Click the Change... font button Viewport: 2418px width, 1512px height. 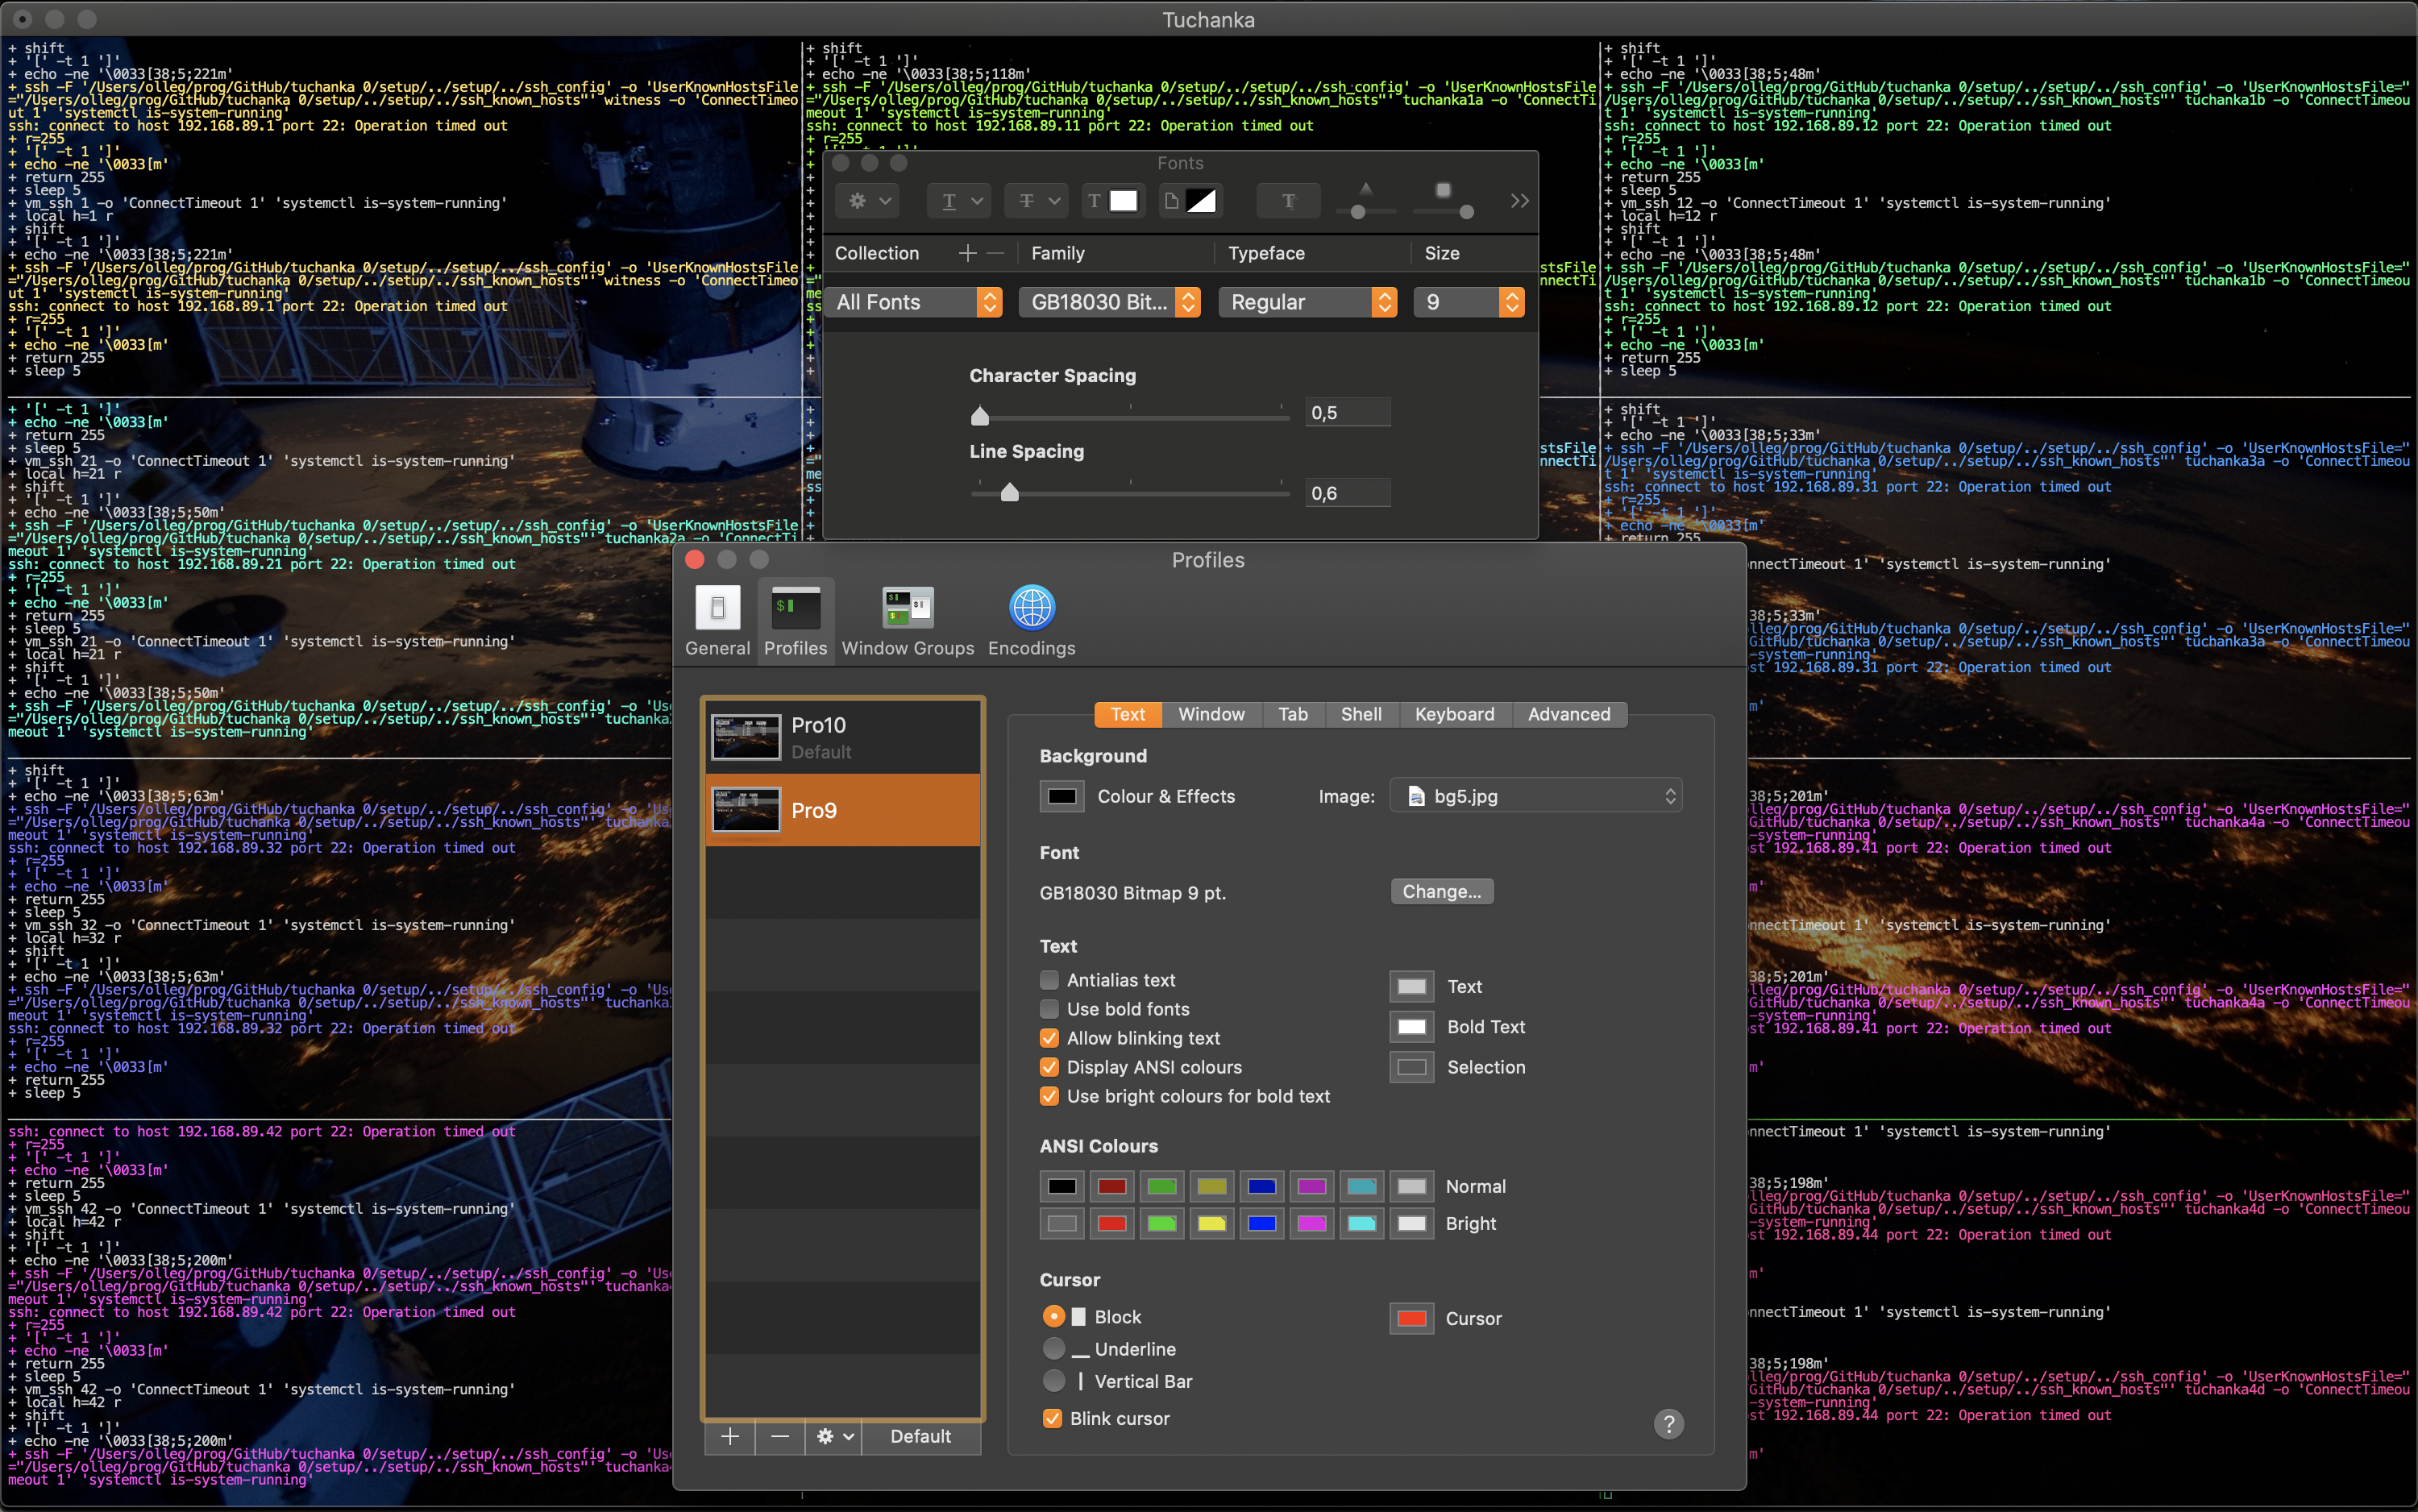click(1441, 891)
